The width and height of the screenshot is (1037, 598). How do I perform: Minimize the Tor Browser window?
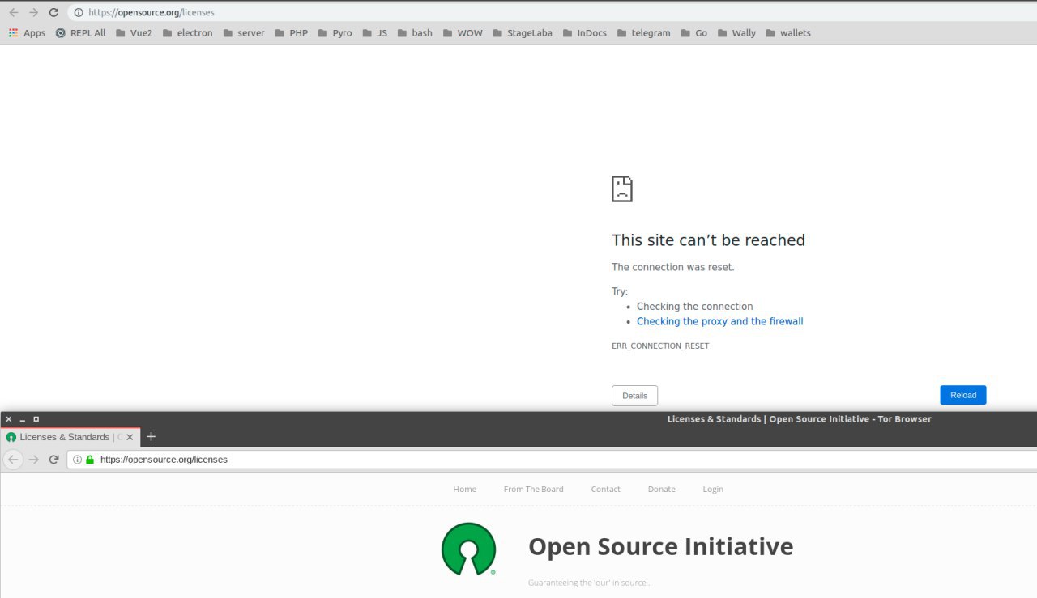(x=22, y=419)
